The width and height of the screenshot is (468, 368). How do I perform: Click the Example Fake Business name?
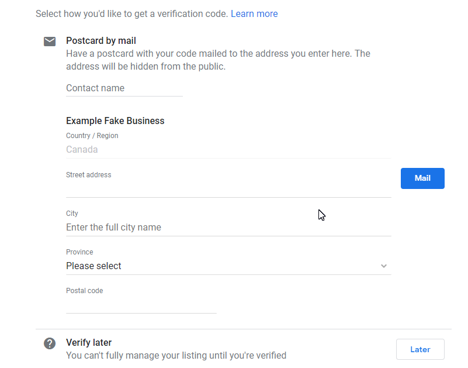pyautogui.click(x=115, y=121)
